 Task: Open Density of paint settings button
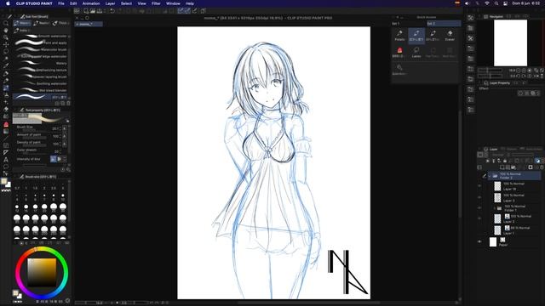click(65, 144)
